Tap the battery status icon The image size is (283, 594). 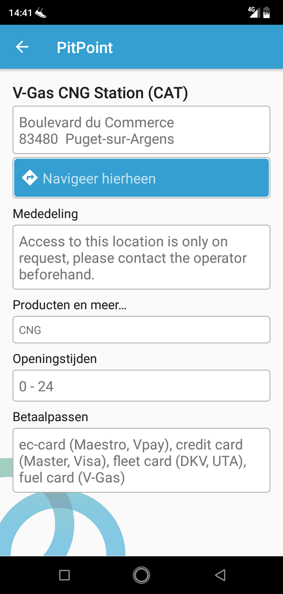coord(266,12)
